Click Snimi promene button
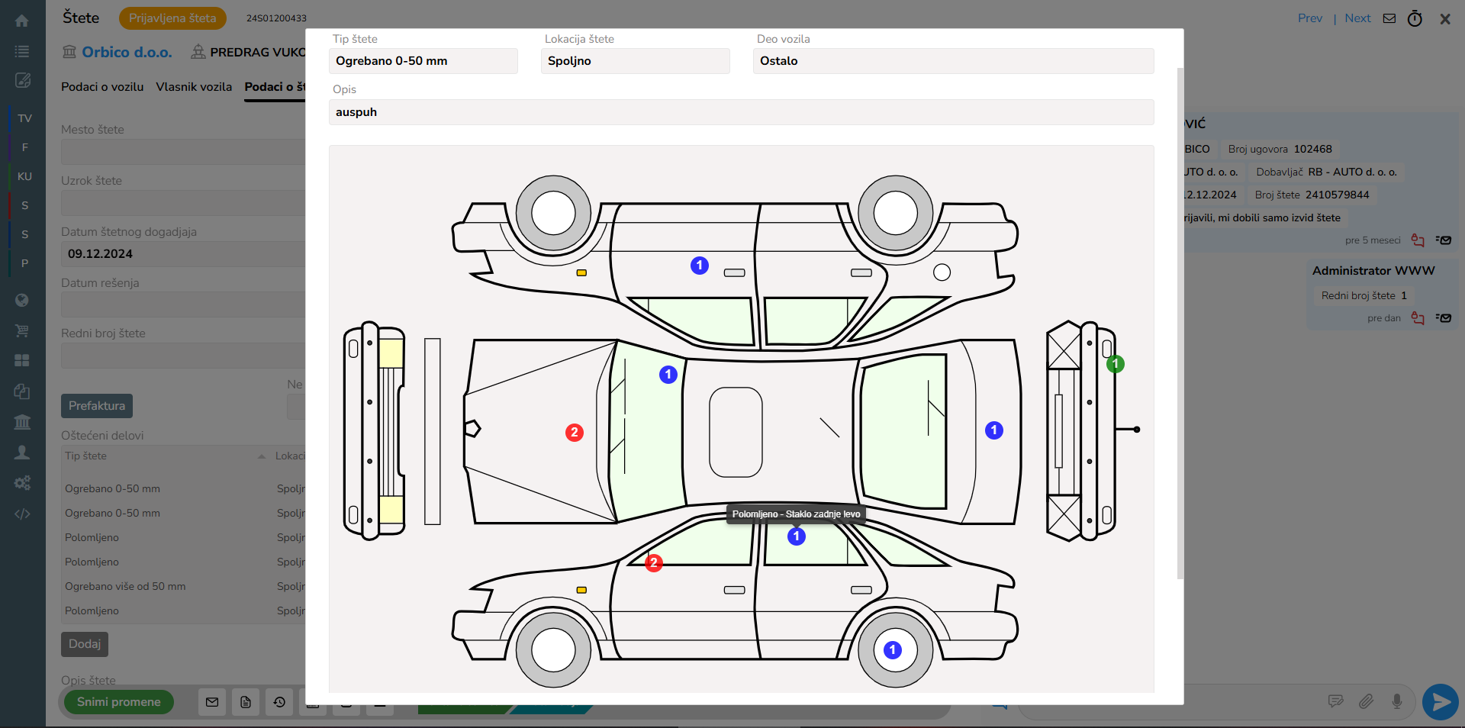1465x728 pixels. 119,702
